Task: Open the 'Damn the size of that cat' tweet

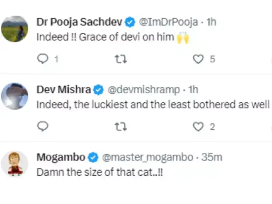Action: click(99, 173)
